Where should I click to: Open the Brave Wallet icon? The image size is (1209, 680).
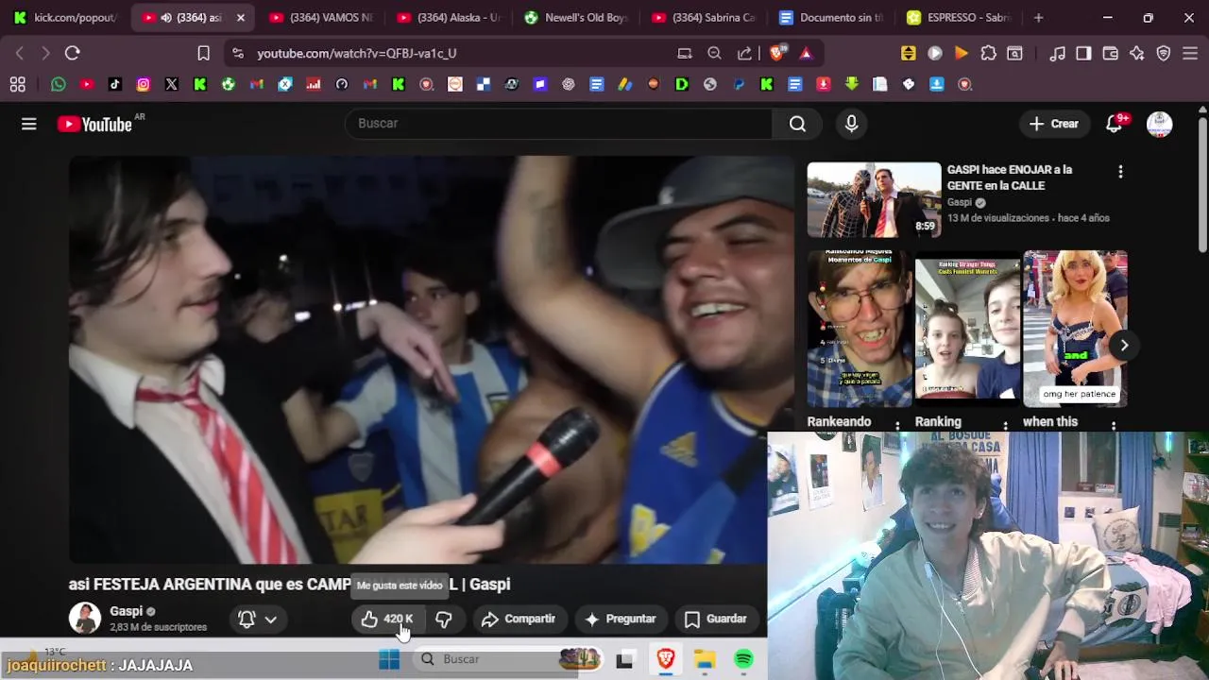[1111, 54]
